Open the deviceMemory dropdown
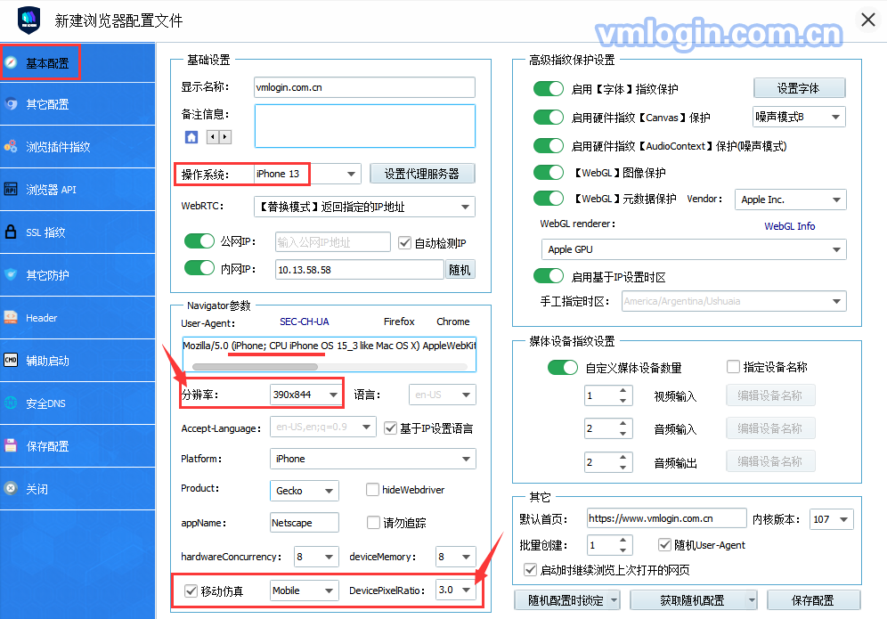The height and width of the screenshot is (619, 887). [455, 557]
